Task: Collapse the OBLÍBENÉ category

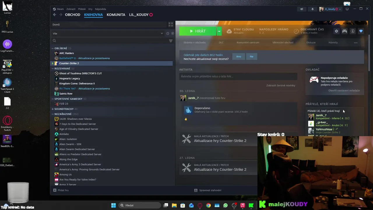Action: (x=53, y=48)
